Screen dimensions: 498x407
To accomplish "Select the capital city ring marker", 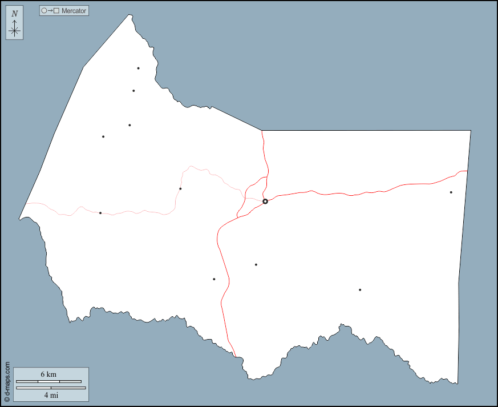I will coord(265,202).
